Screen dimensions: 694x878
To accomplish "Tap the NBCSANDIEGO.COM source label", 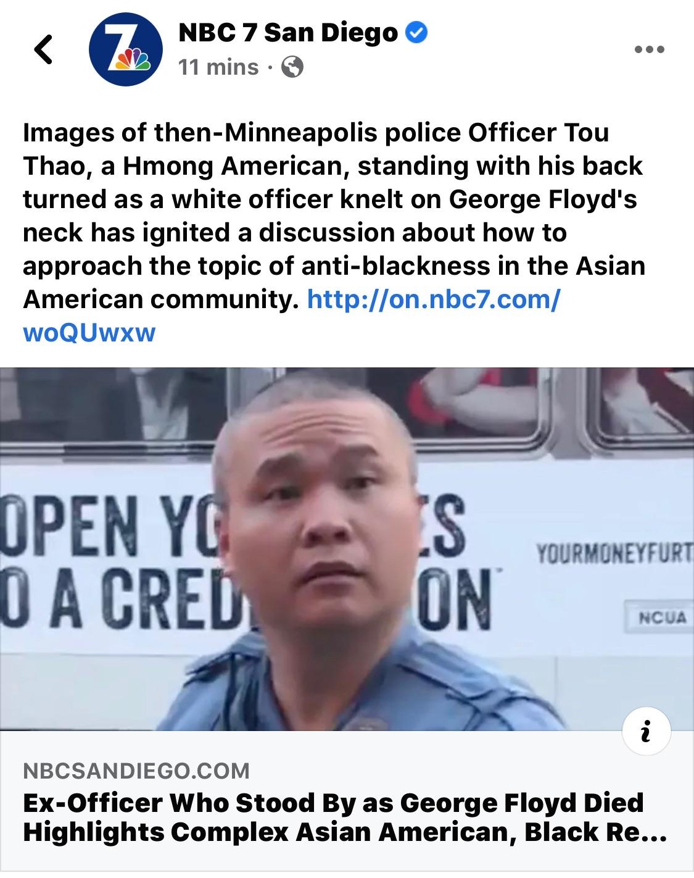I will point(136,770).
